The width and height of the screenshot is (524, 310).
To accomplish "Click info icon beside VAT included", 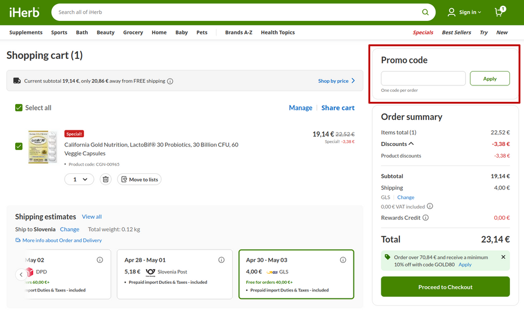I will (430, 206).
